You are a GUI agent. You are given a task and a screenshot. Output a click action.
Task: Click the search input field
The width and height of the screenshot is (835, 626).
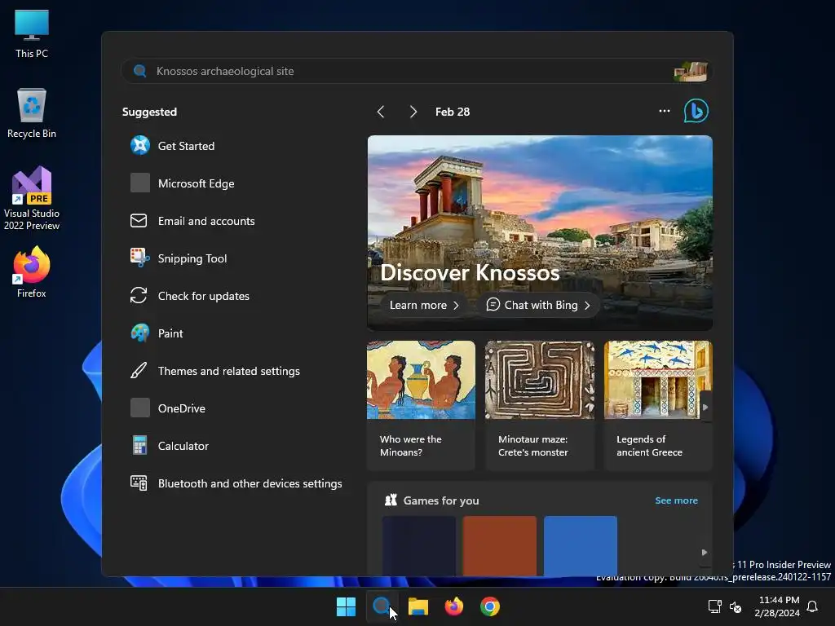417,71
